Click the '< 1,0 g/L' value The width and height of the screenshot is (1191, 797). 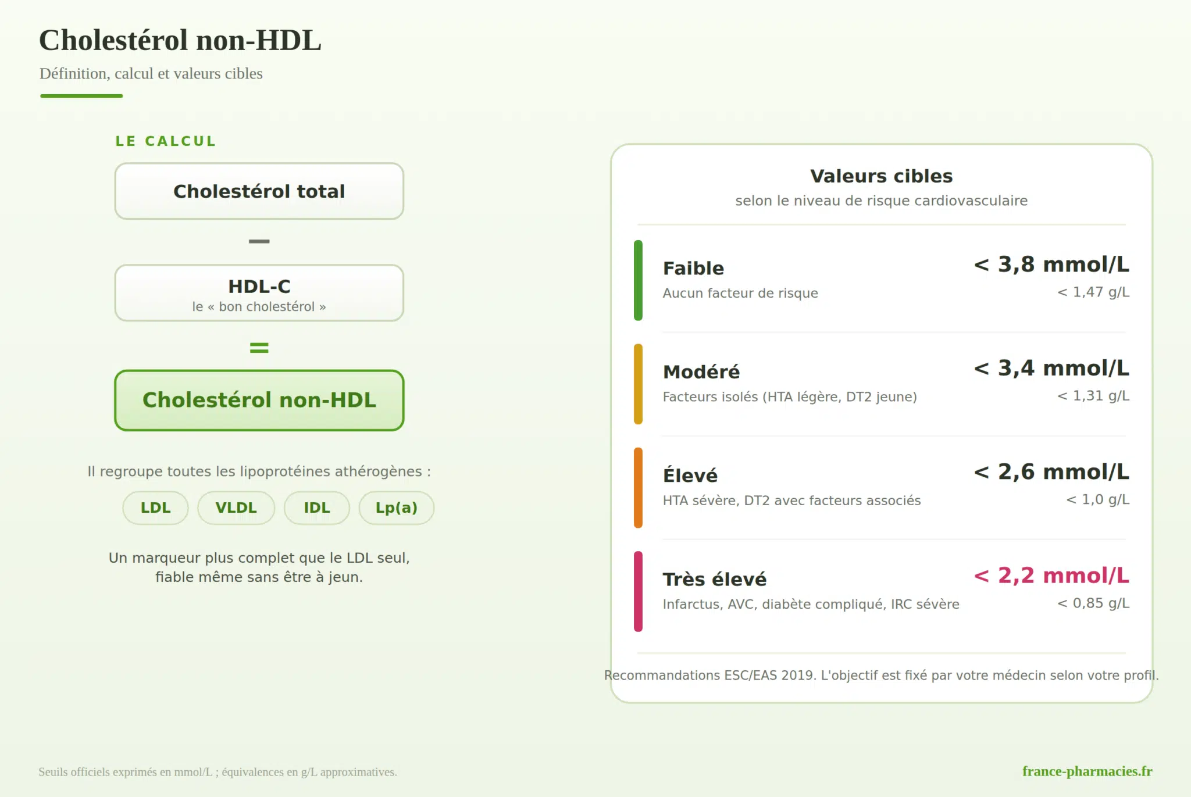tap(1097, 500)
